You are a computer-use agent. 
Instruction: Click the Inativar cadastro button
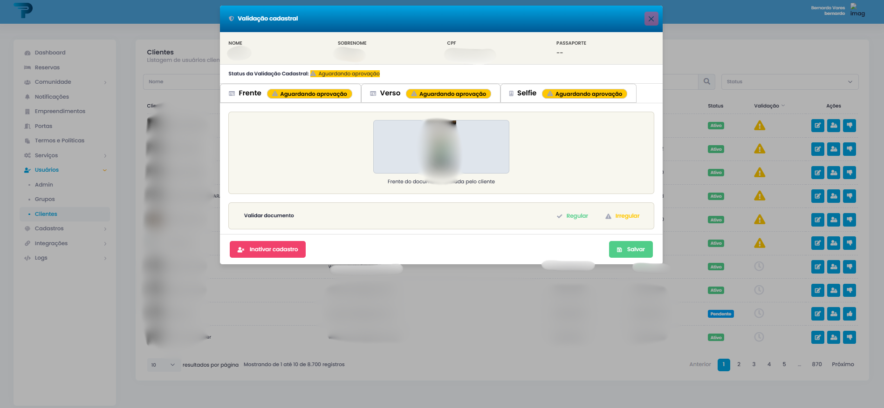tap(267, 249)
